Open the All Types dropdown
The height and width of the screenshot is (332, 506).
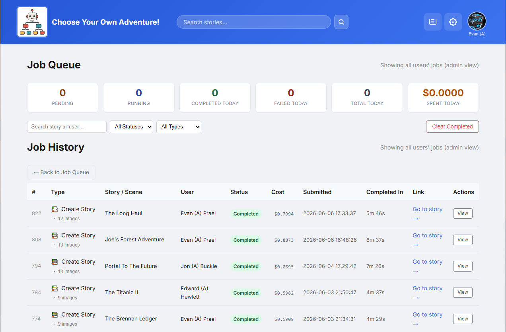pyautogui.click(x=179, y=127)
